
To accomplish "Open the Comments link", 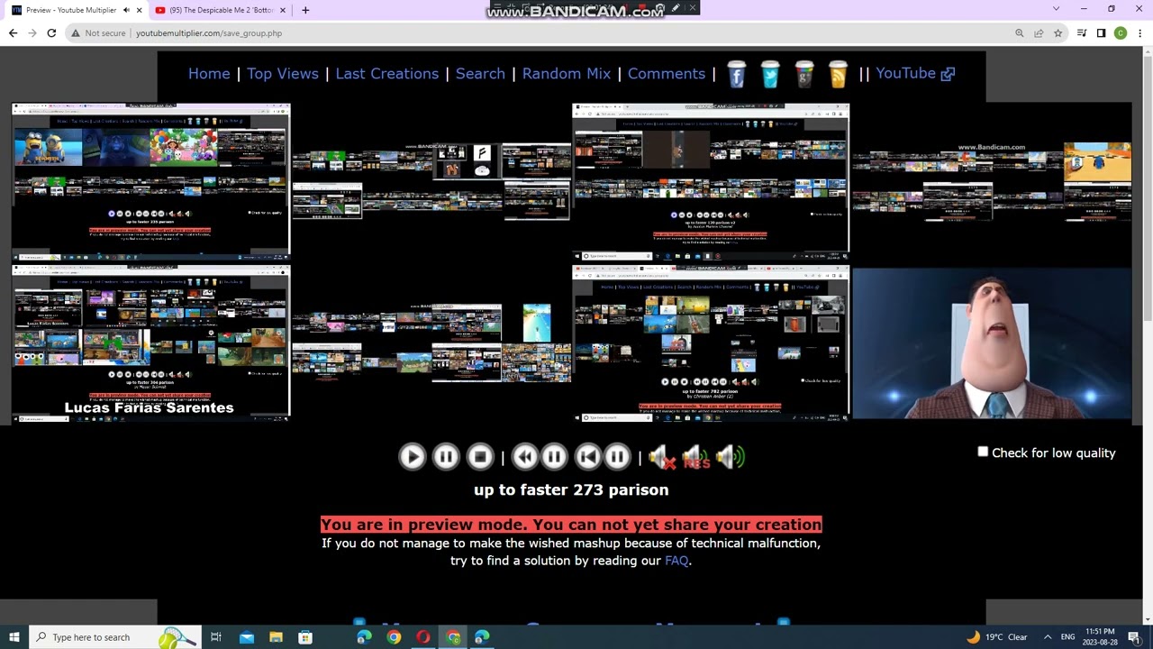I will 667,74.
